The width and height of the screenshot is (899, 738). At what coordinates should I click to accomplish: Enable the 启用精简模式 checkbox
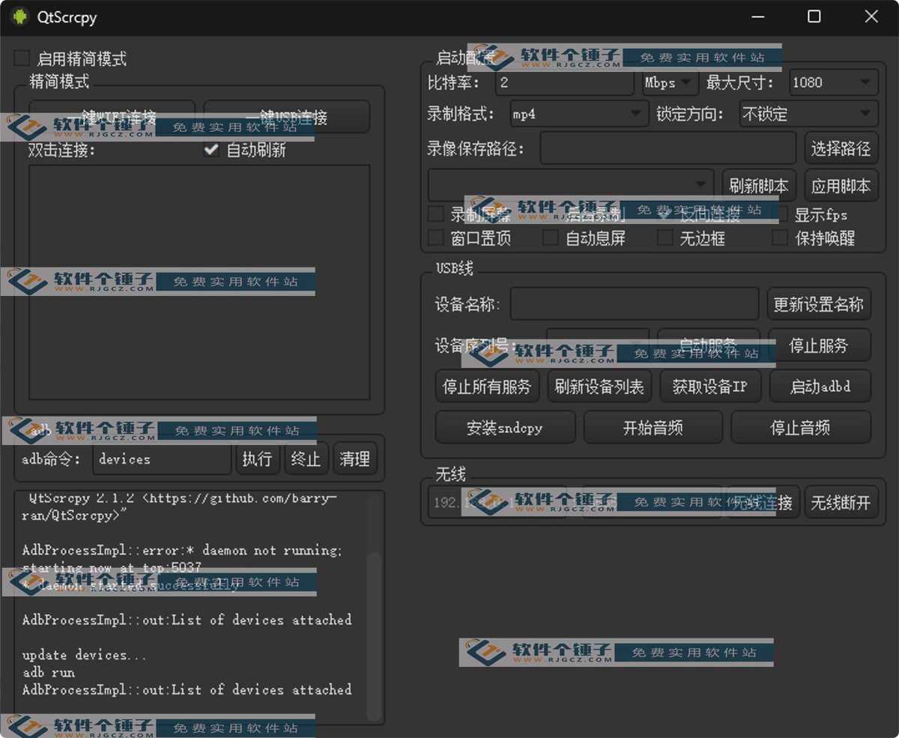[22, 58]
